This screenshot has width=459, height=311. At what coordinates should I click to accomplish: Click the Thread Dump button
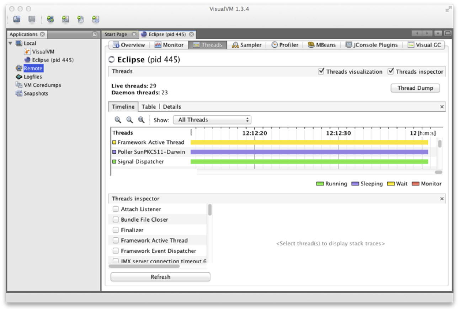[x=415, y=88]
